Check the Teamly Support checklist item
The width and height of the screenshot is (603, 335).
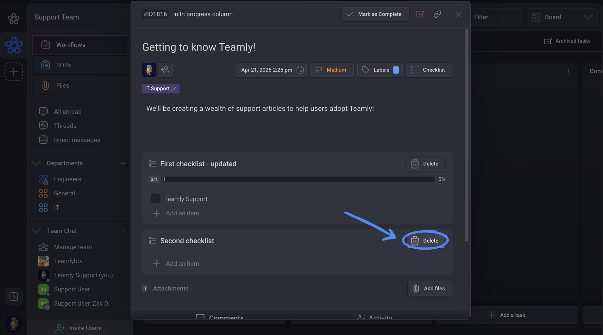tap(155, 199)
